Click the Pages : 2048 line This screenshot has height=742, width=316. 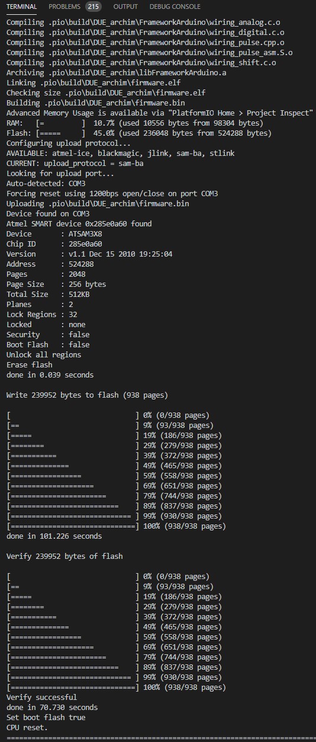46,274
